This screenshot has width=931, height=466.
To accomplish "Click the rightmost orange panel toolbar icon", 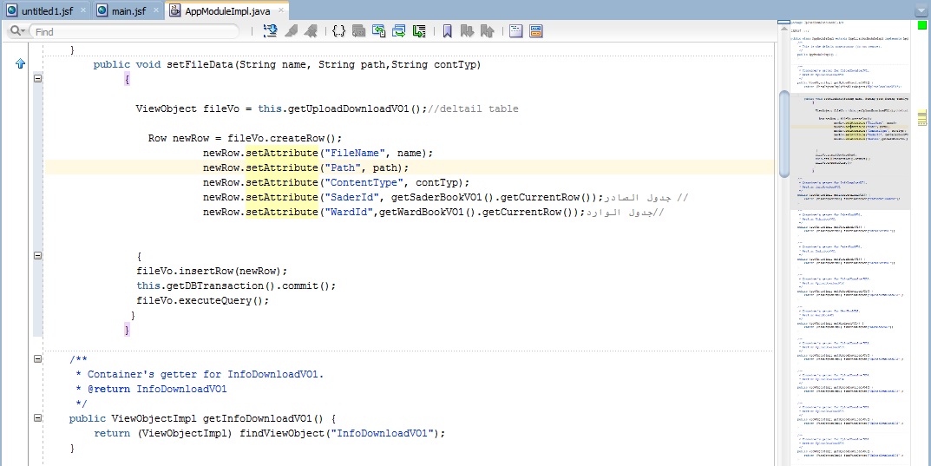I will click(536, 31).
